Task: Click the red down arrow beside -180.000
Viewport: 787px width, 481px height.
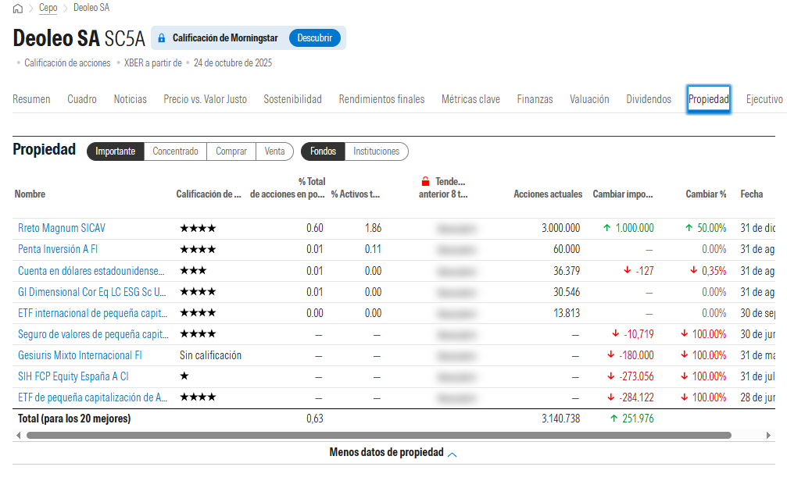Action: point(611,355)
